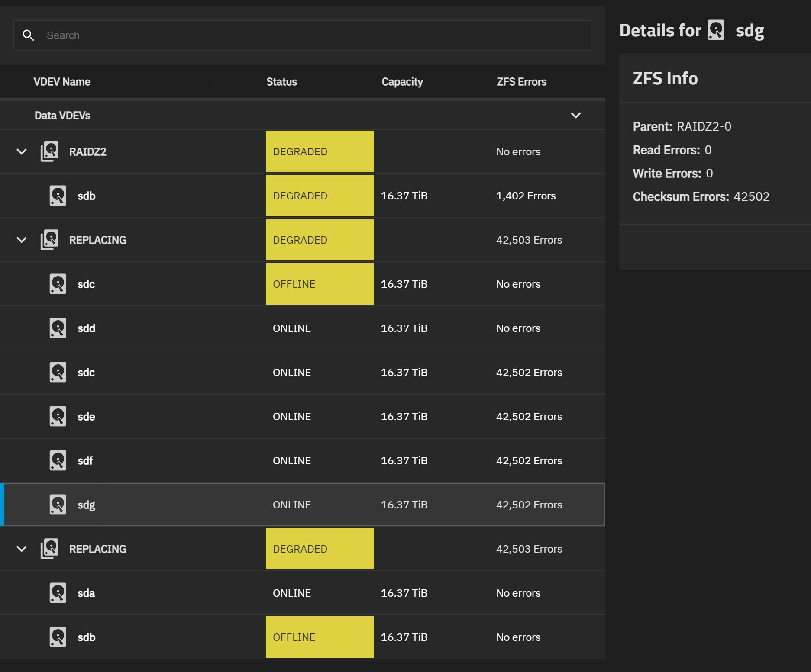811x672 pixels.
Task: Collapse the first REPLACING group
Action: coord(22,240)
